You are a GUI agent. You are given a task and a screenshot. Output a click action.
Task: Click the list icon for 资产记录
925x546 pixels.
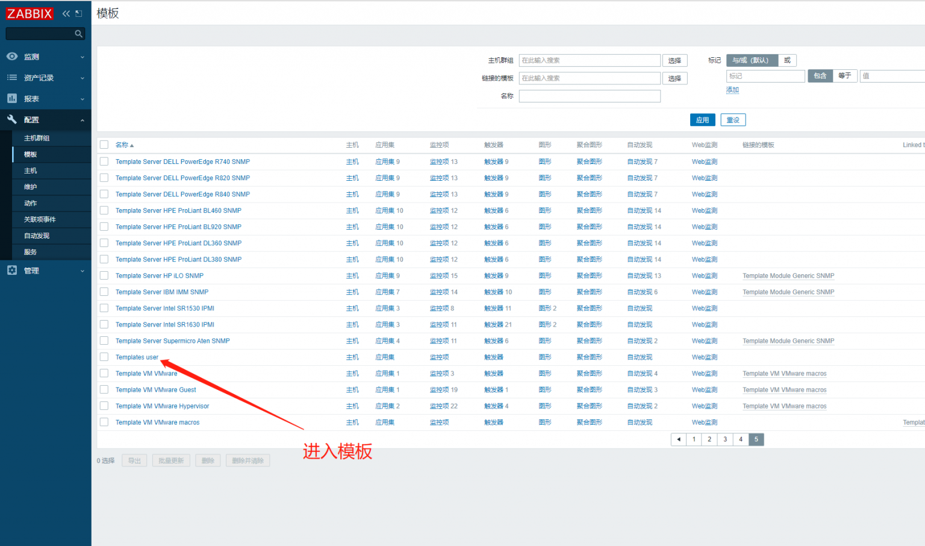[x=12, y=77]
